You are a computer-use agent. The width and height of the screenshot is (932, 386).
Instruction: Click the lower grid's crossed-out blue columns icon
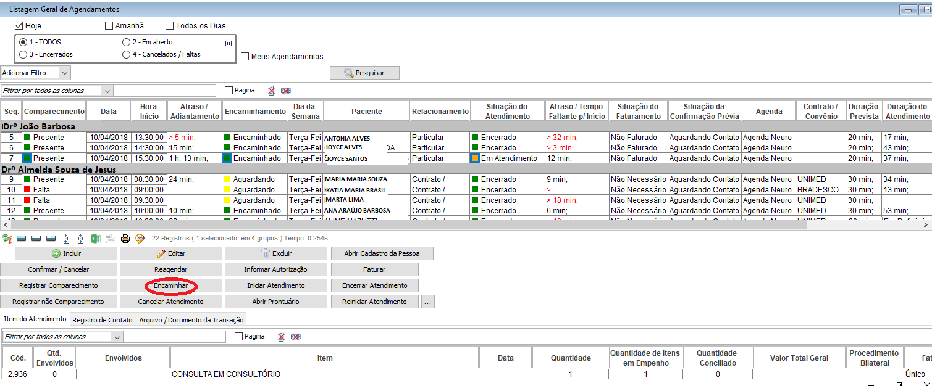[296, 337]
